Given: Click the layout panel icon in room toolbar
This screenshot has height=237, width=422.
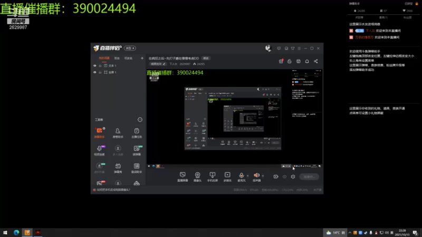Looking at the screenshot, I should click(x=298, y=61).
